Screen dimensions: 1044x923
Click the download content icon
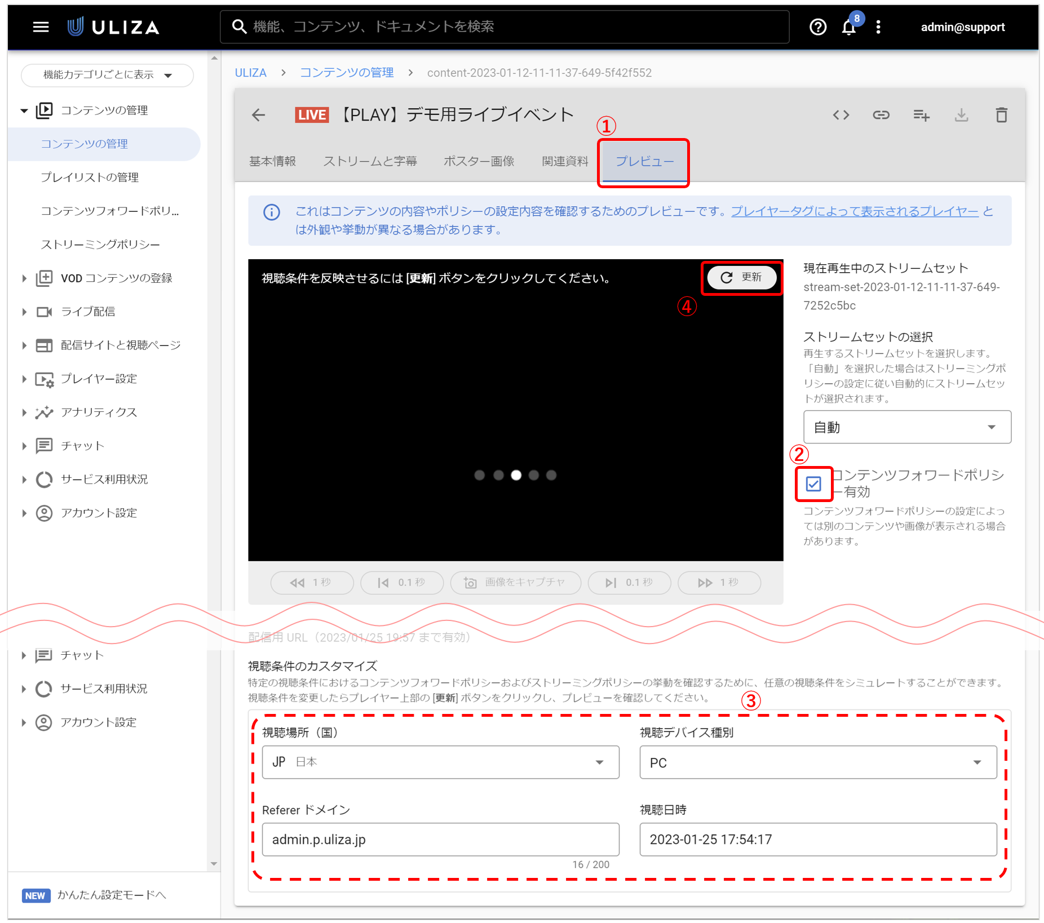[x=962, y=115]
